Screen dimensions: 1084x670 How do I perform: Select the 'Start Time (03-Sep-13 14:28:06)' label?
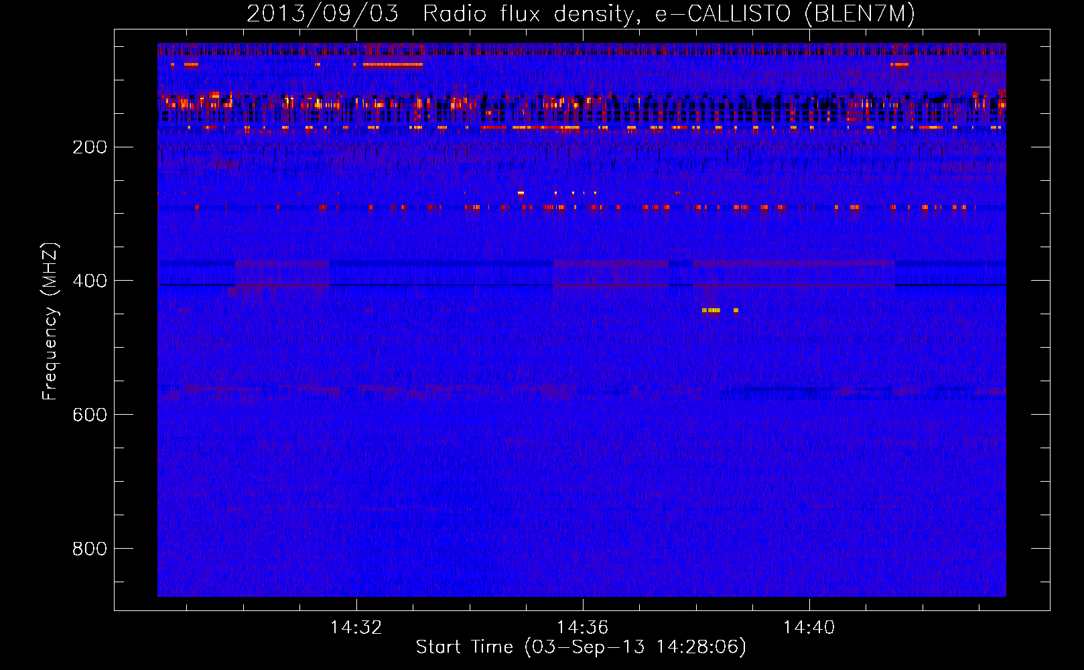point(581,647)
